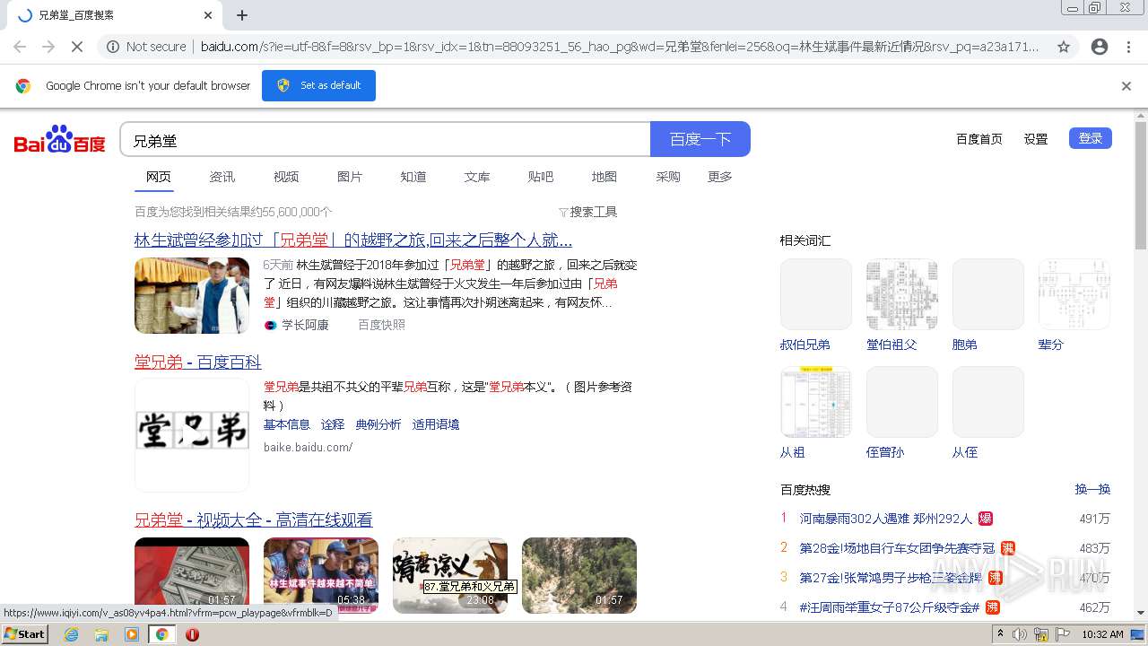This screenshot has width=1148, height=646.
Task: Click the 登录 login button
Action: 1091,138
